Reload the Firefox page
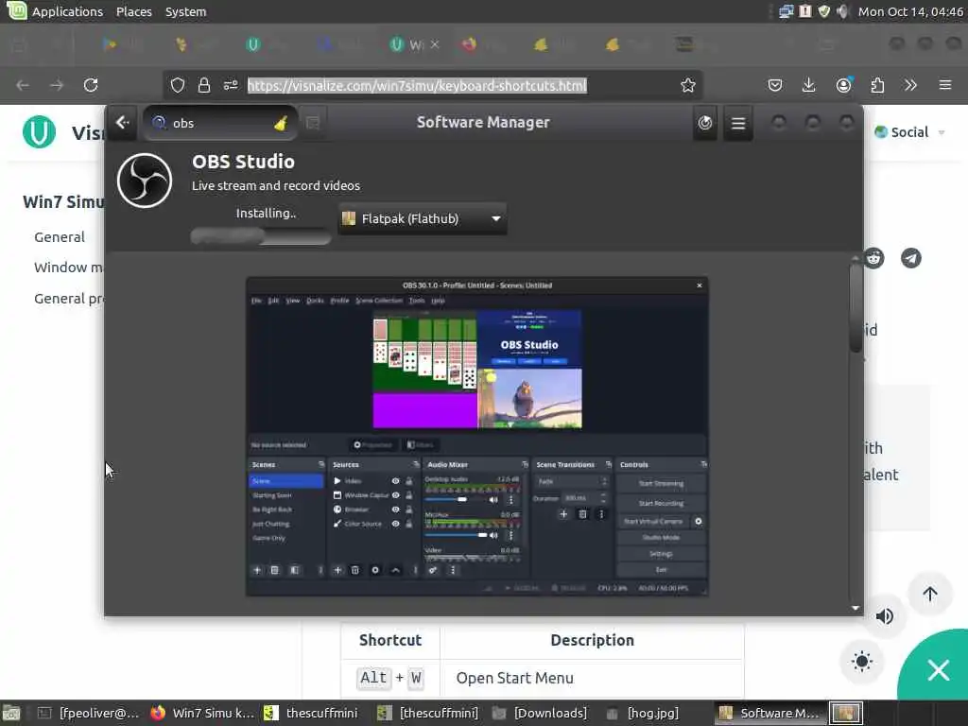Viewport: 968px width, 726px height. (91, 85)
